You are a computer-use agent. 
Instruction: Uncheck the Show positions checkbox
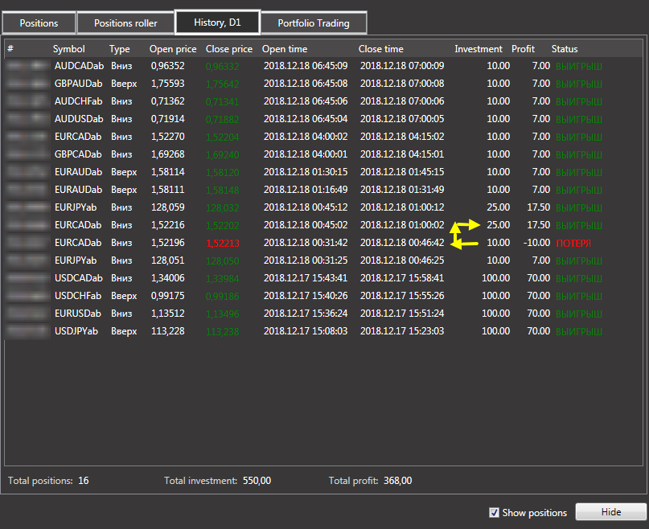(x=495, y=512)
